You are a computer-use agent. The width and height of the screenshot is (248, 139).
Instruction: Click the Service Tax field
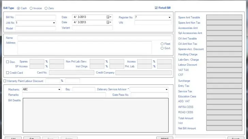pyautogui.click(x=224, y=91)
